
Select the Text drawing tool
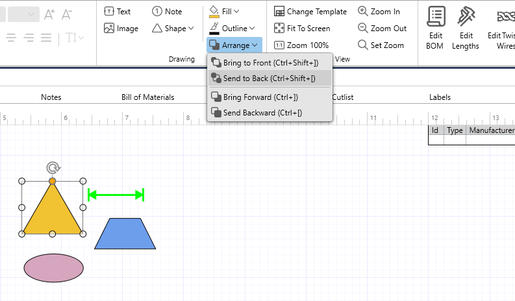pyautogui.click(x=118, y=12)
